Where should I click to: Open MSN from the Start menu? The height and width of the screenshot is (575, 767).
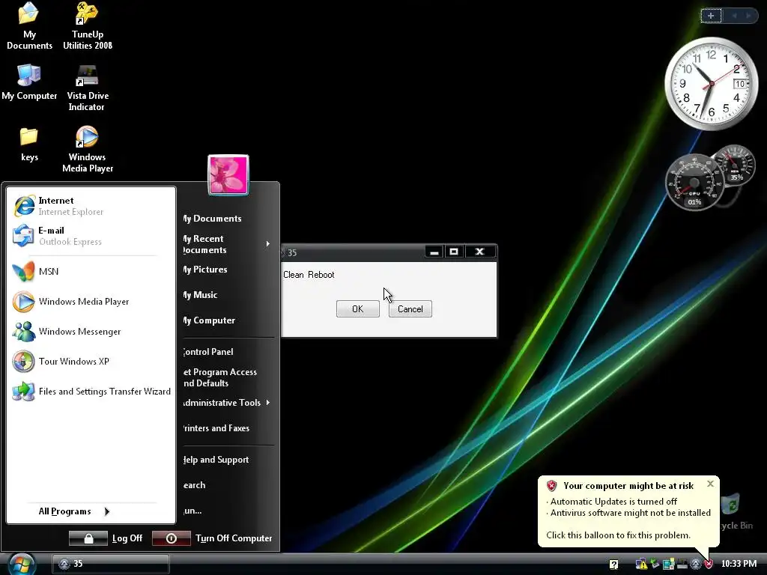point(91,271)
